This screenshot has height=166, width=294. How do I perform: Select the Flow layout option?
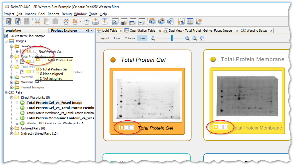click(x=117, y=38)
